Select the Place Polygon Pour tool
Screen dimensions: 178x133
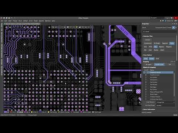[80, 27]
